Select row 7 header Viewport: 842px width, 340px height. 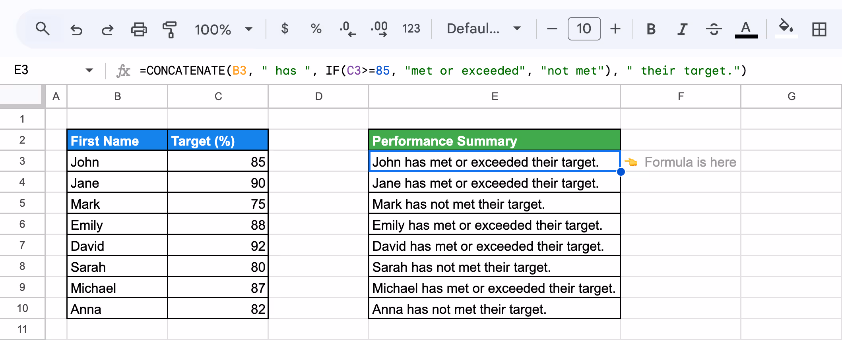coord(22,245)
